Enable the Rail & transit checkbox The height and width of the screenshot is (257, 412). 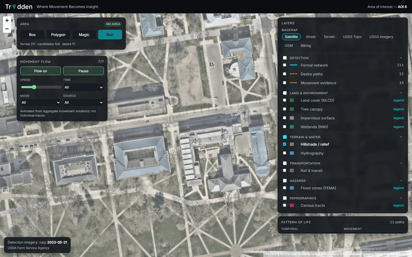coord(284,170)
